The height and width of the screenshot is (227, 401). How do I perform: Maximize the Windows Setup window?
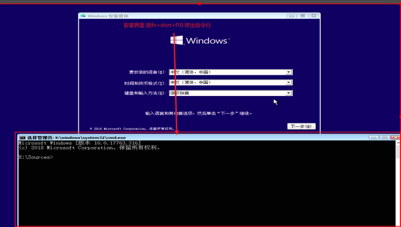coord(303,16)
